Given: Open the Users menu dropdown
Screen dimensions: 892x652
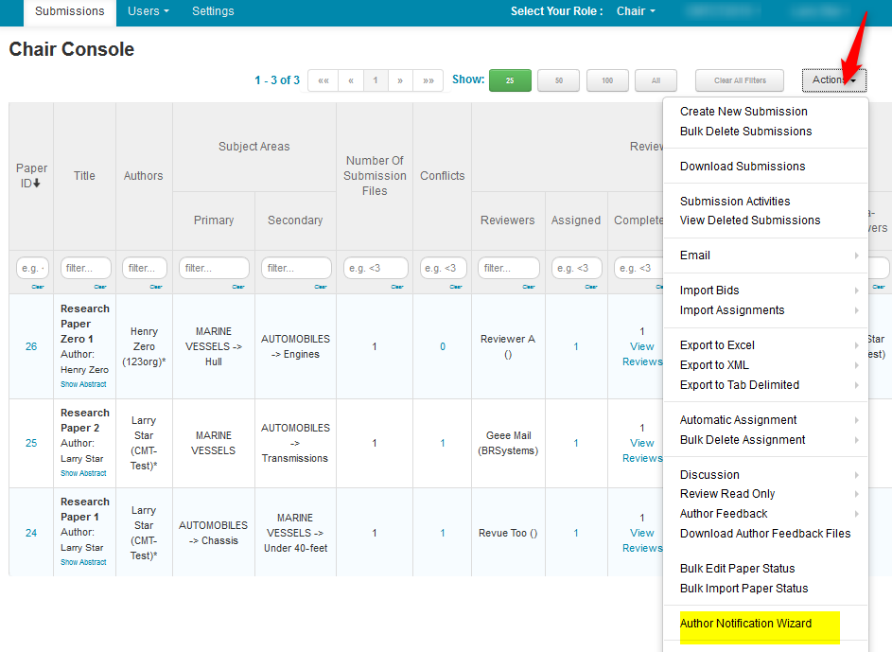Looking at the screenshot, I should (148, 11).
